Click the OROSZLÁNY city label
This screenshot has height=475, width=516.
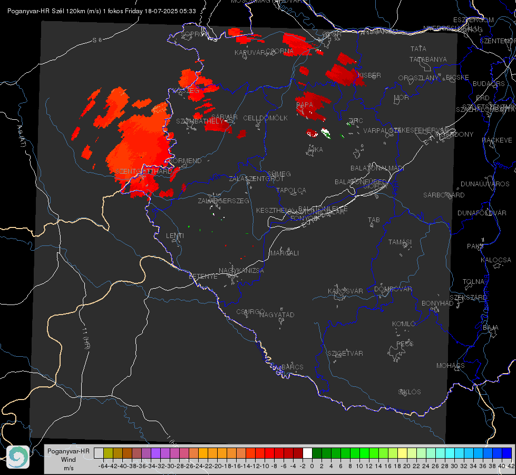[418, 78]
